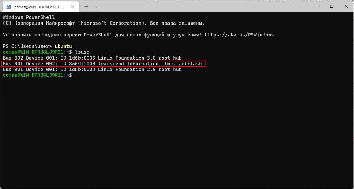This screenshot has height=189, width=354.
Task: Maximize the terminal window
Action: coord(331,6)
